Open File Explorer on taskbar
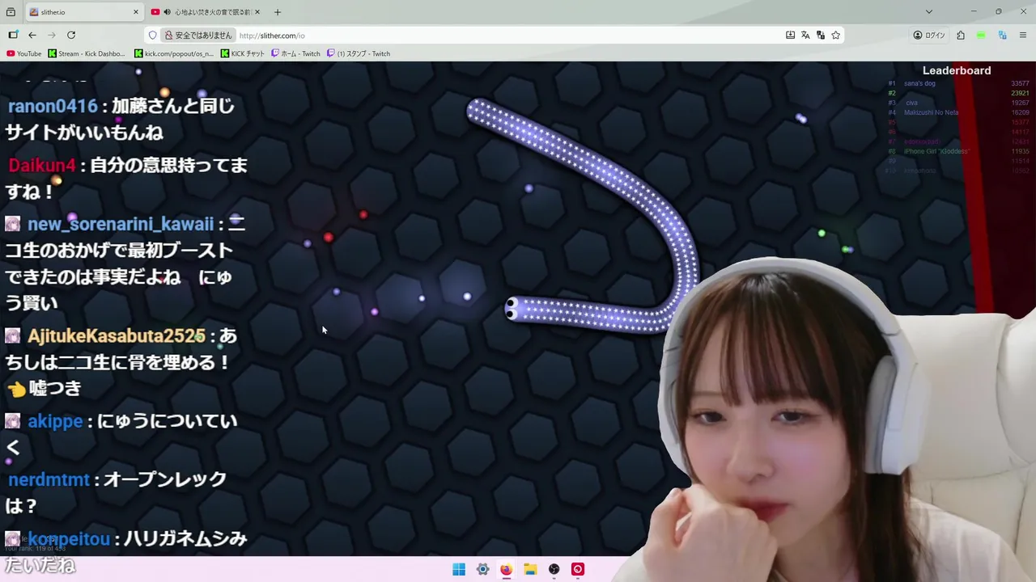The width and height of the screenshot is (1036, 582). click(530, 569)
